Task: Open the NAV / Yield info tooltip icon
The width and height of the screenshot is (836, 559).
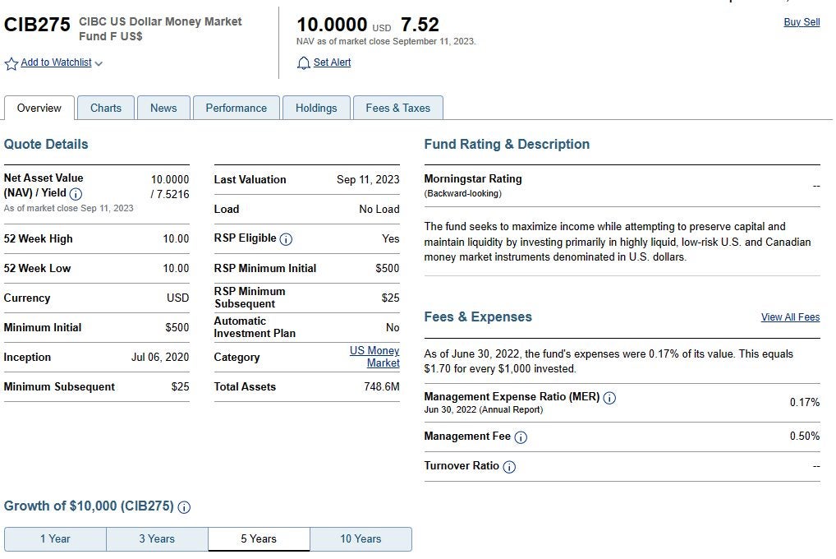Action: click(x=75, y=195)
